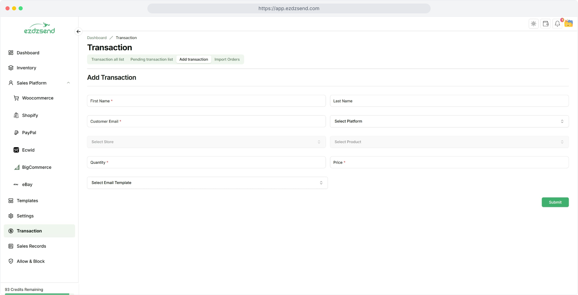578x295 pixels.
Task: Click the Woocommerce cart icon
Action: [x=16, y=98]
